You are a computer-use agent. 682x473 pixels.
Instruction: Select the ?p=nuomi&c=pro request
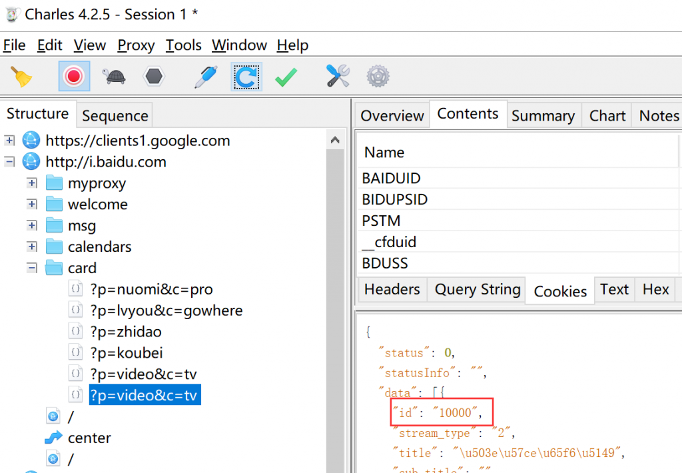tap(151, 289)
